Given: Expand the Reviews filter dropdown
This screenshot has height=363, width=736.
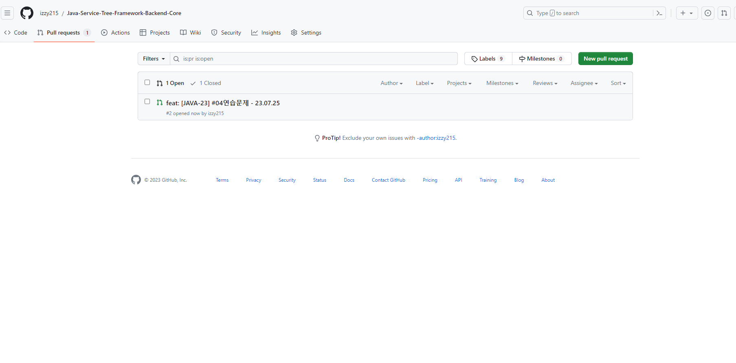Looking at the screenshot, I should (x=545, y=83).
